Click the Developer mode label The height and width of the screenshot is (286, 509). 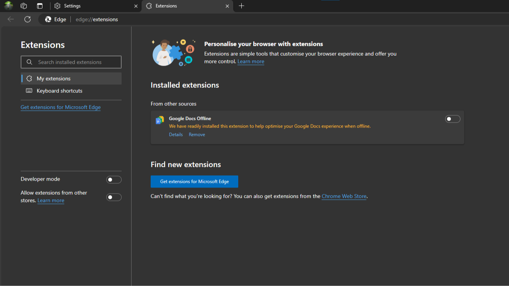[x=40, y=179]
